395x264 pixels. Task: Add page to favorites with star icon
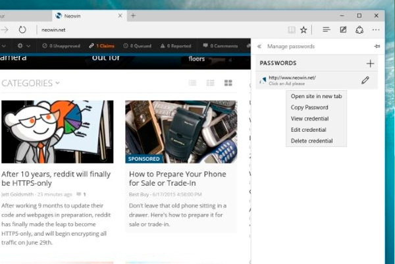coord(303,30)
